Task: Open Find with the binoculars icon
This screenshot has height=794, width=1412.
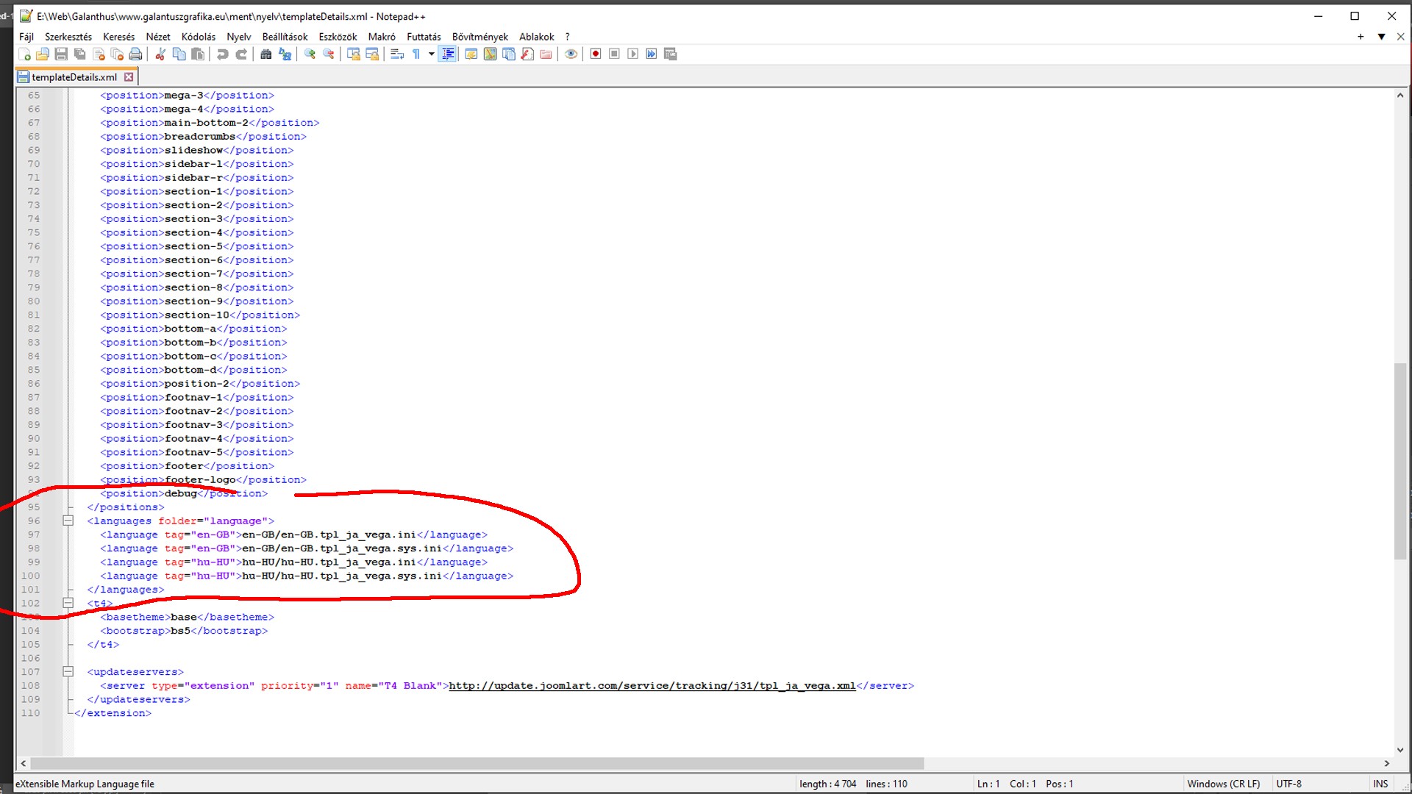Action: [x=265, y=54]
